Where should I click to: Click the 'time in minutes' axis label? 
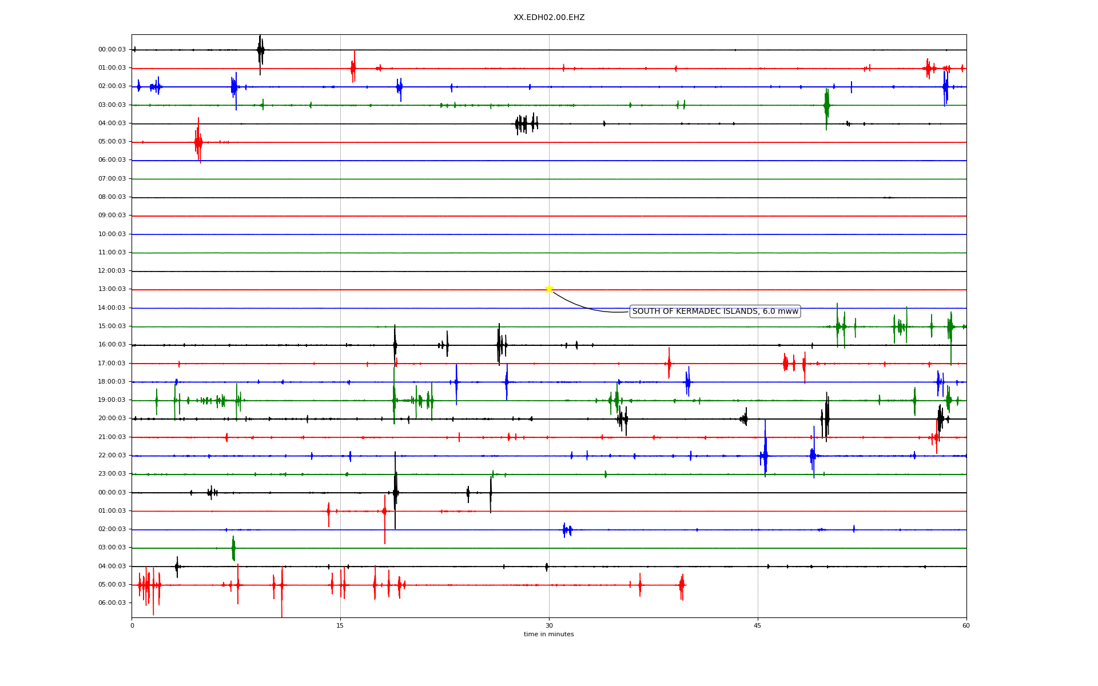coord(548,635)
